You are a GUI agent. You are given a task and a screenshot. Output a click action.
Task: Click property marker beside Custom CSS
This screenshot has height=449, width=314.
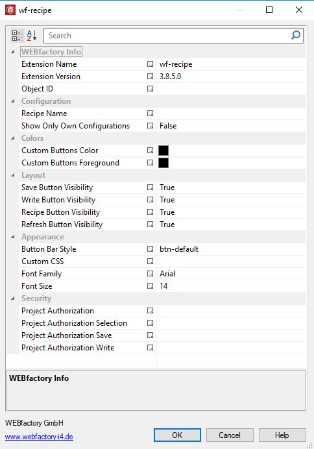(x=150, y=261)
